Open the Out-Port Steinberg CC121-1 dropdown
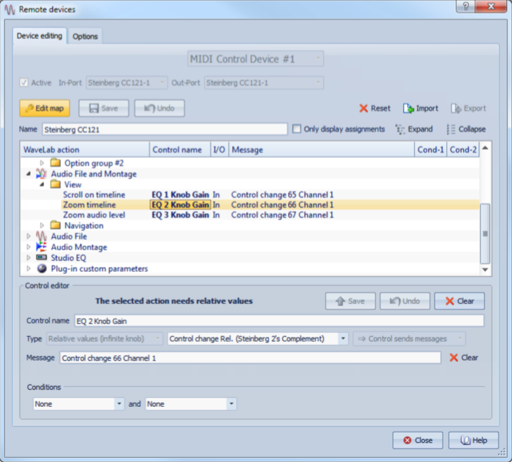 264,83
